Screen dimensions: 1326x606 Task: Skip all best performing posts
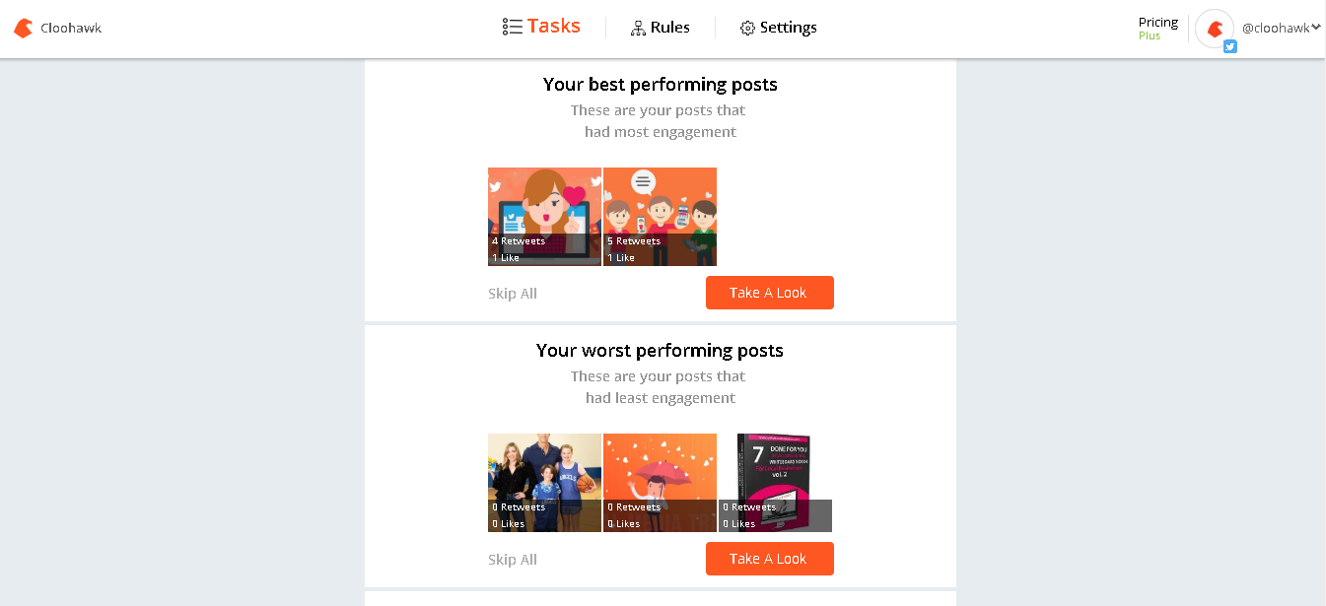(x=513, y=294)
